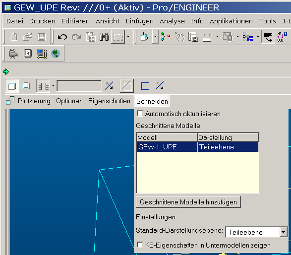The width and height of the screenshot is (291, 255).
Task: Select the solid extrude cube icon
Action: [x=12, y=86]
